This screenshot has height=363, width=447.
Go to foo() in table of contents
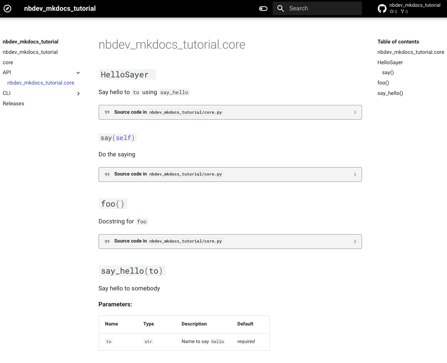383,83
